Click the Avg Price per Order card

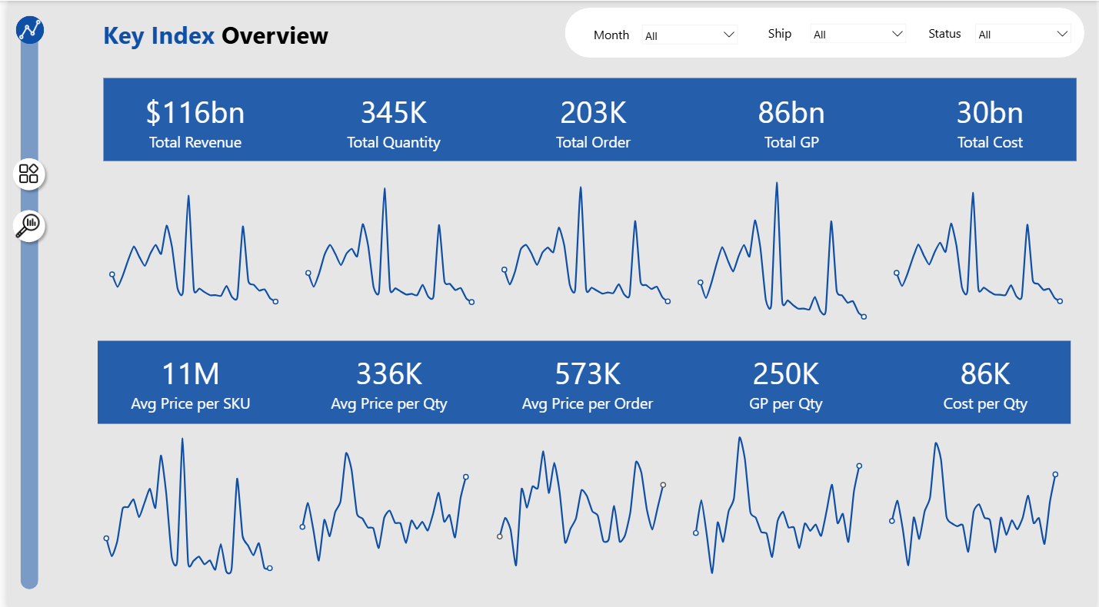(x=588, y=382)
